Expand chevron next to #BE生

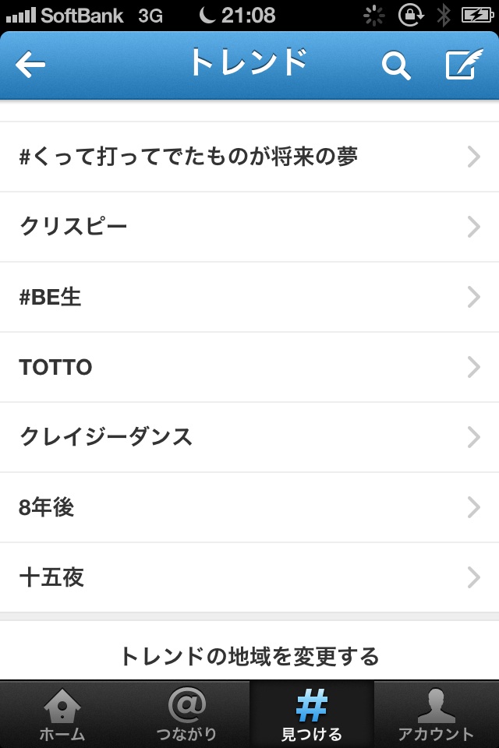pos(473,297)
